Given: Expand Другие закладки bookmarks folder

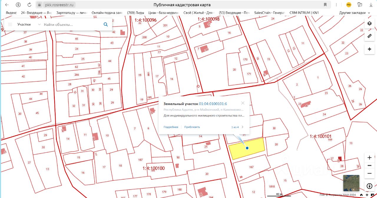Looking at the screenshot, I should point(355,13).
